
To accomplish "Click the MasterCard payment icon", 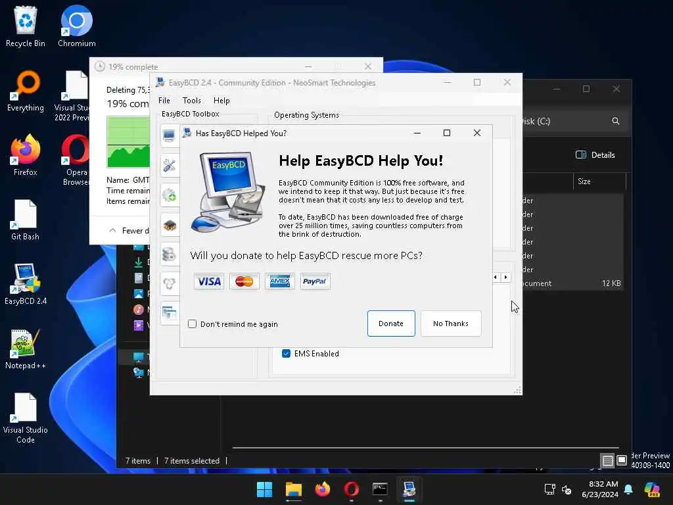I will [244, 281].
